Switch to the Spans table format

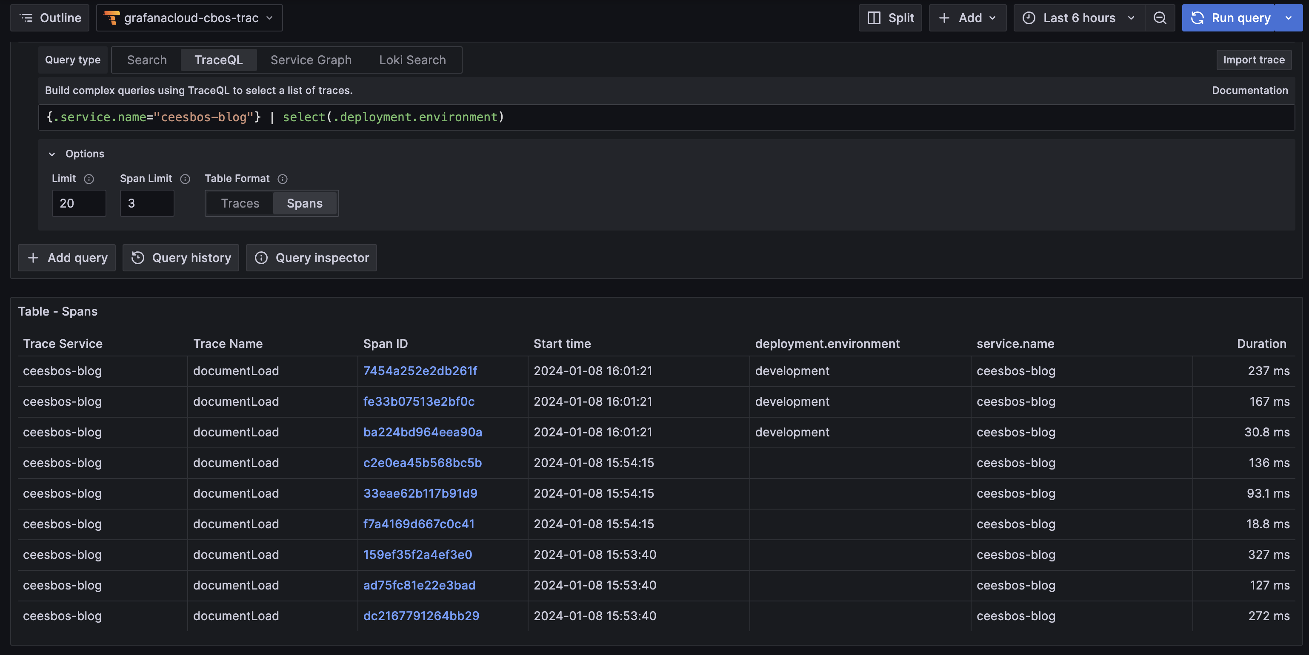tap(305, 203)
